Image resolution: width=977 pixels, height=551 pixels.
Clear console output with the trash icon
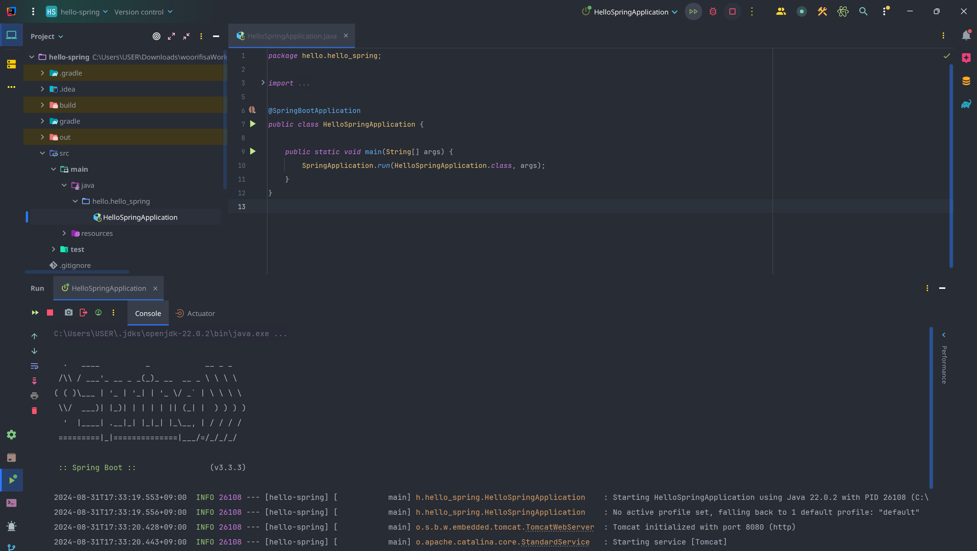point(34,411)
